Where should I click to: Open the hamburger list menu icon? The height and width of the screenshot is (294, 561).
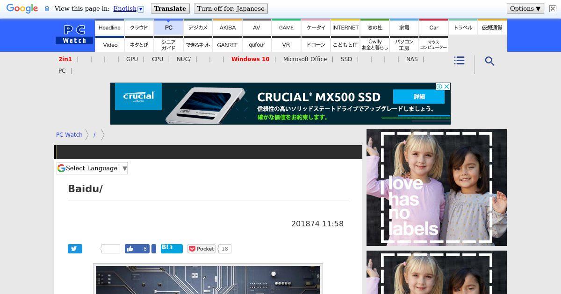pyautogui.click(x=459, y=61)
